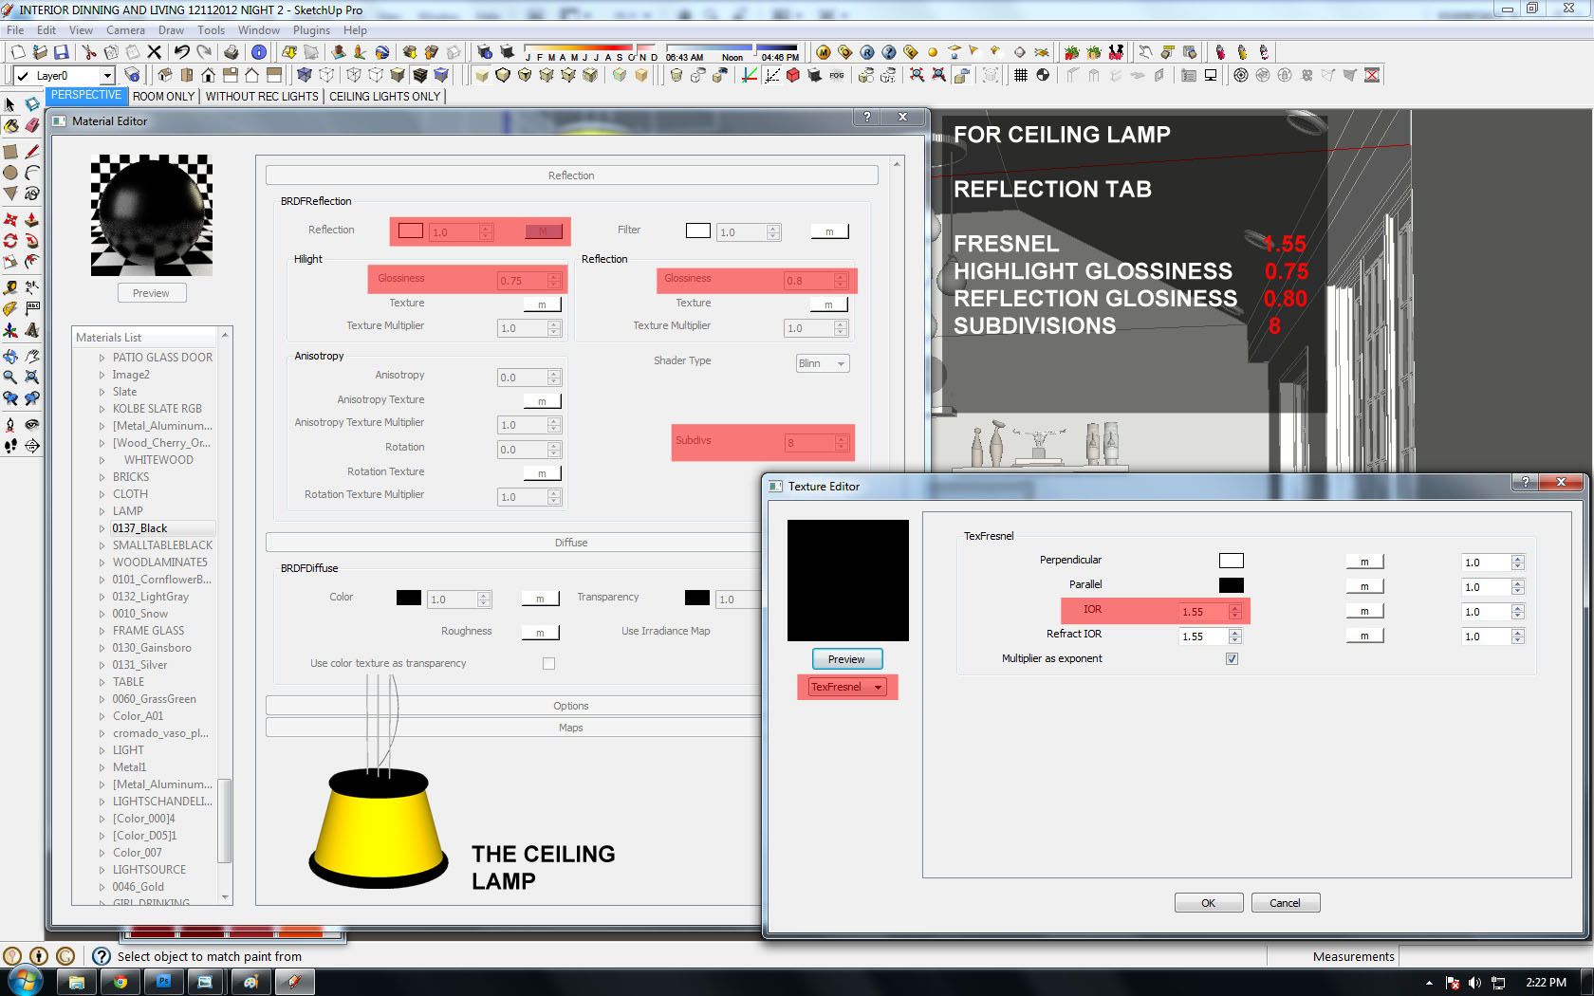
Task: Click the Print icon
Action: point(232,52)
